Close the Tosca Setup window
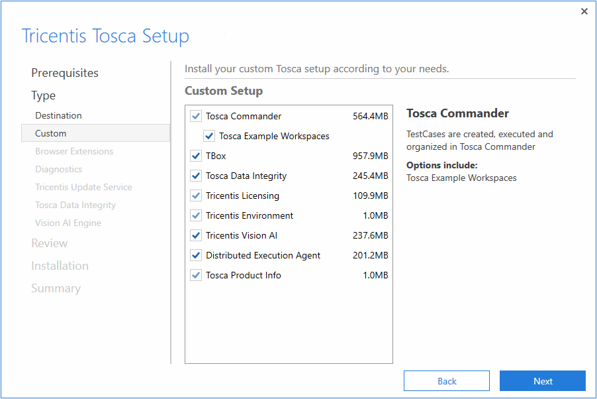This screenshot has height=399, width=597. (584, 11)
